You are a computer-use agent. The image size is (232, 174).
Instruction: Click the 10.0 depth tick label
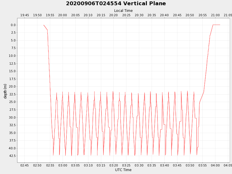[12, 56]
